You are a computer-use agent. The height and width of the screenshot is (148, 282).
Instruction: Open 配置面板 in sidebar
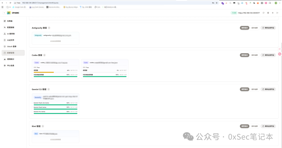click(x=13, y=27)
